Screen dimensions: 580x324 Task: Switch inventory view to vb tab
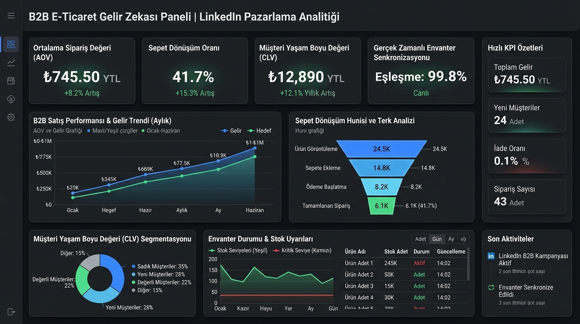click(x=463, y=239)
